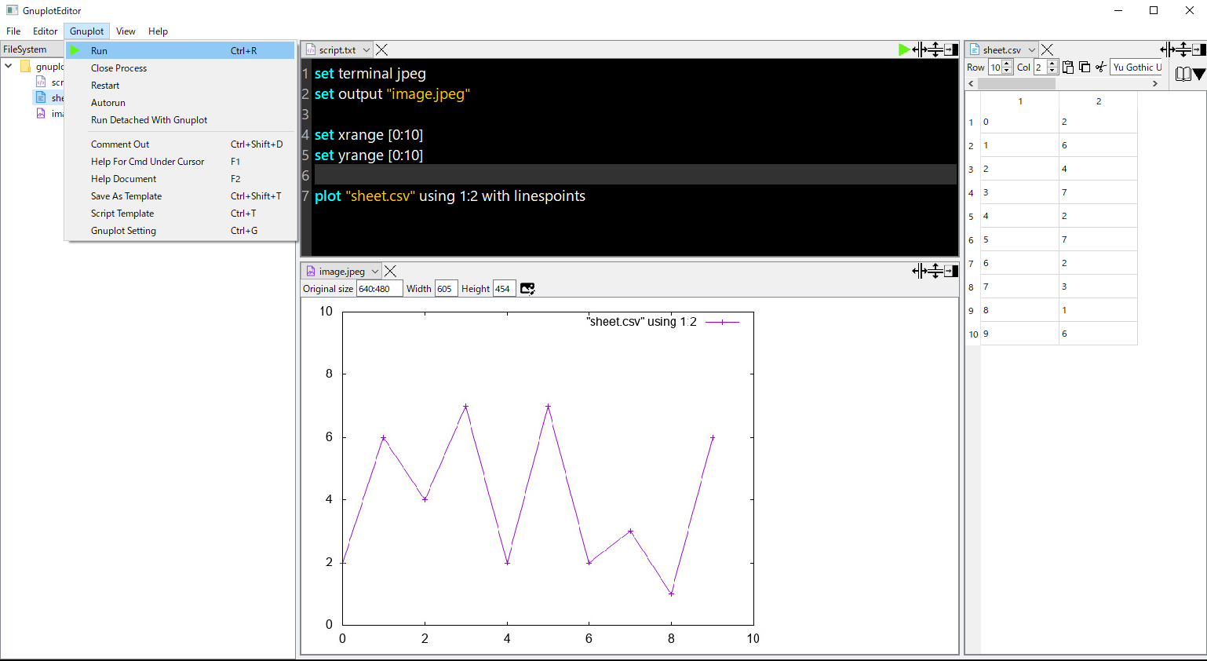Click the scissors cut icon in sheet toolbar
Viewport: 1207px width, 661px height.
coord(1101,68)
